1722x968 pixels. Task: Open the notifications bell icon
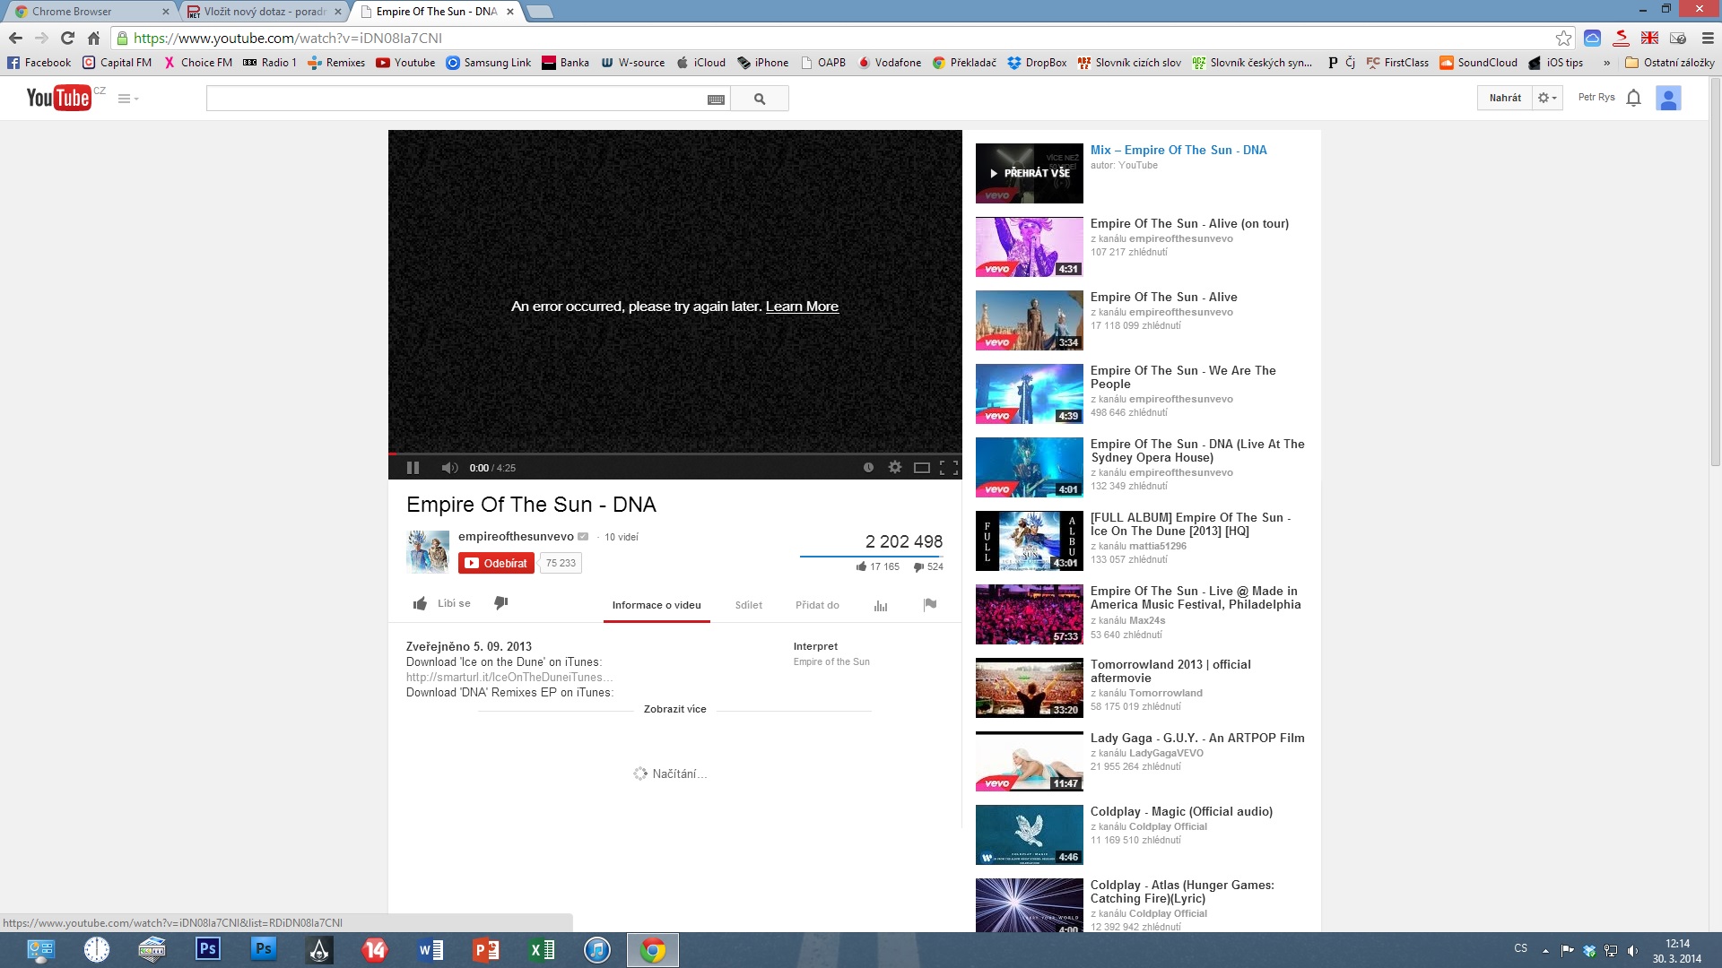click(1633, 98)
